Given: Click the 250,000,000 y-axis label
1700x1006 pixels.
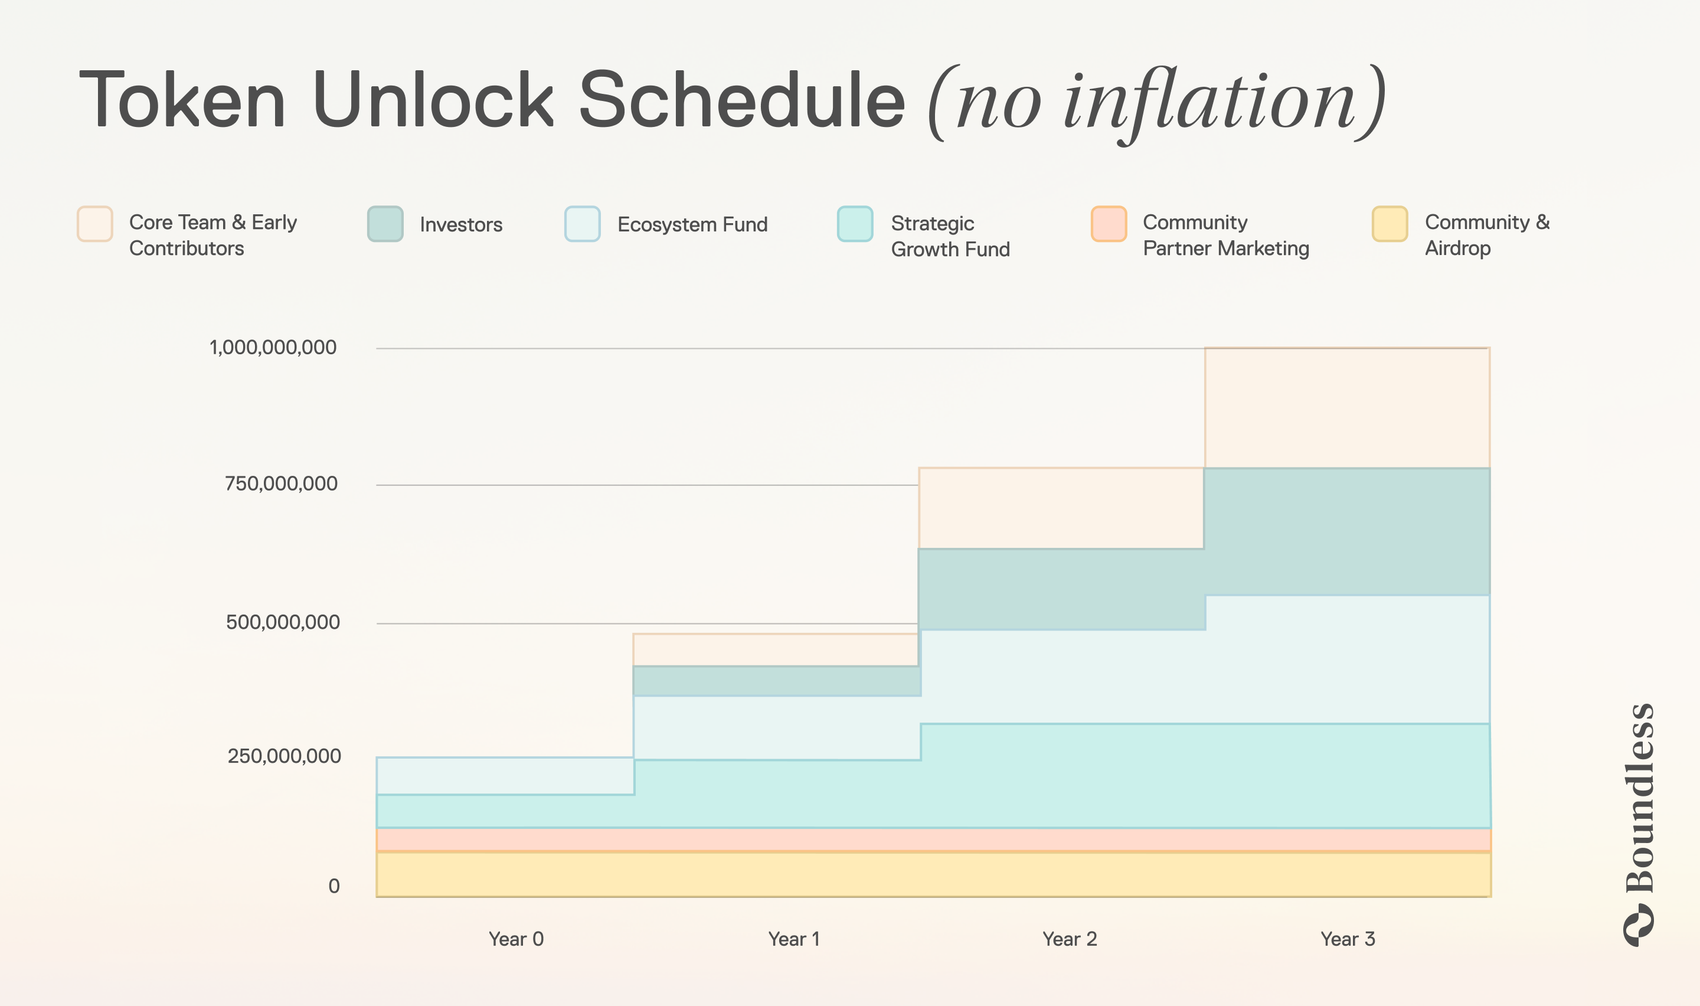Looking at the screenshot, I should (284, 756).
